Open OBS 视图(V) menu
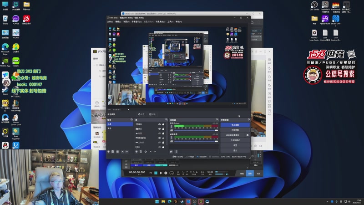364x205 pixels. point(126,21)
